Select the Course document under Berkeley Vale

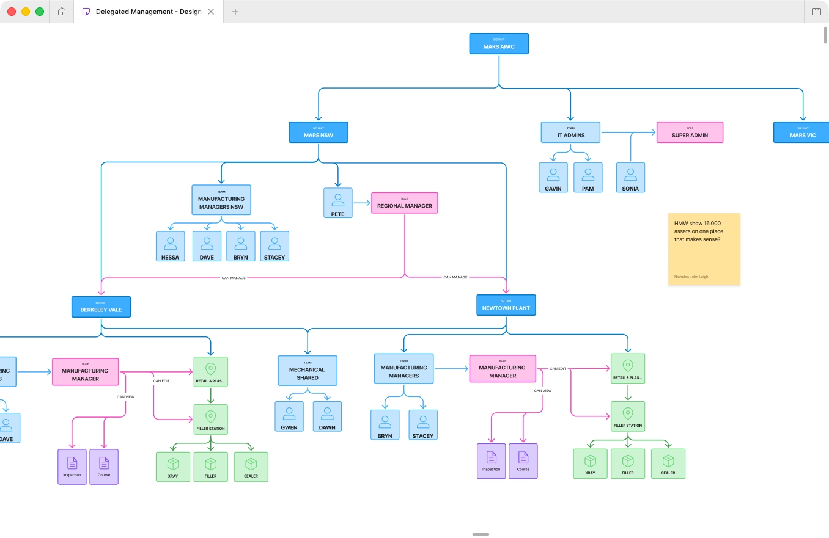click(x=104, y=467)
